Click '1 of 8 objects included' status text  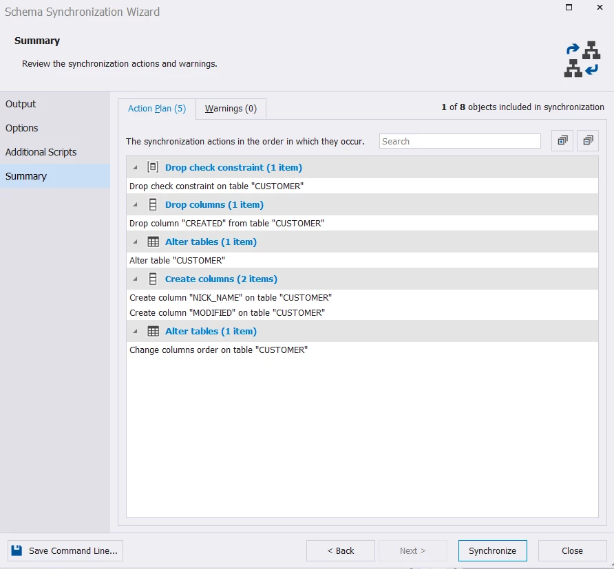pos(522,107)
